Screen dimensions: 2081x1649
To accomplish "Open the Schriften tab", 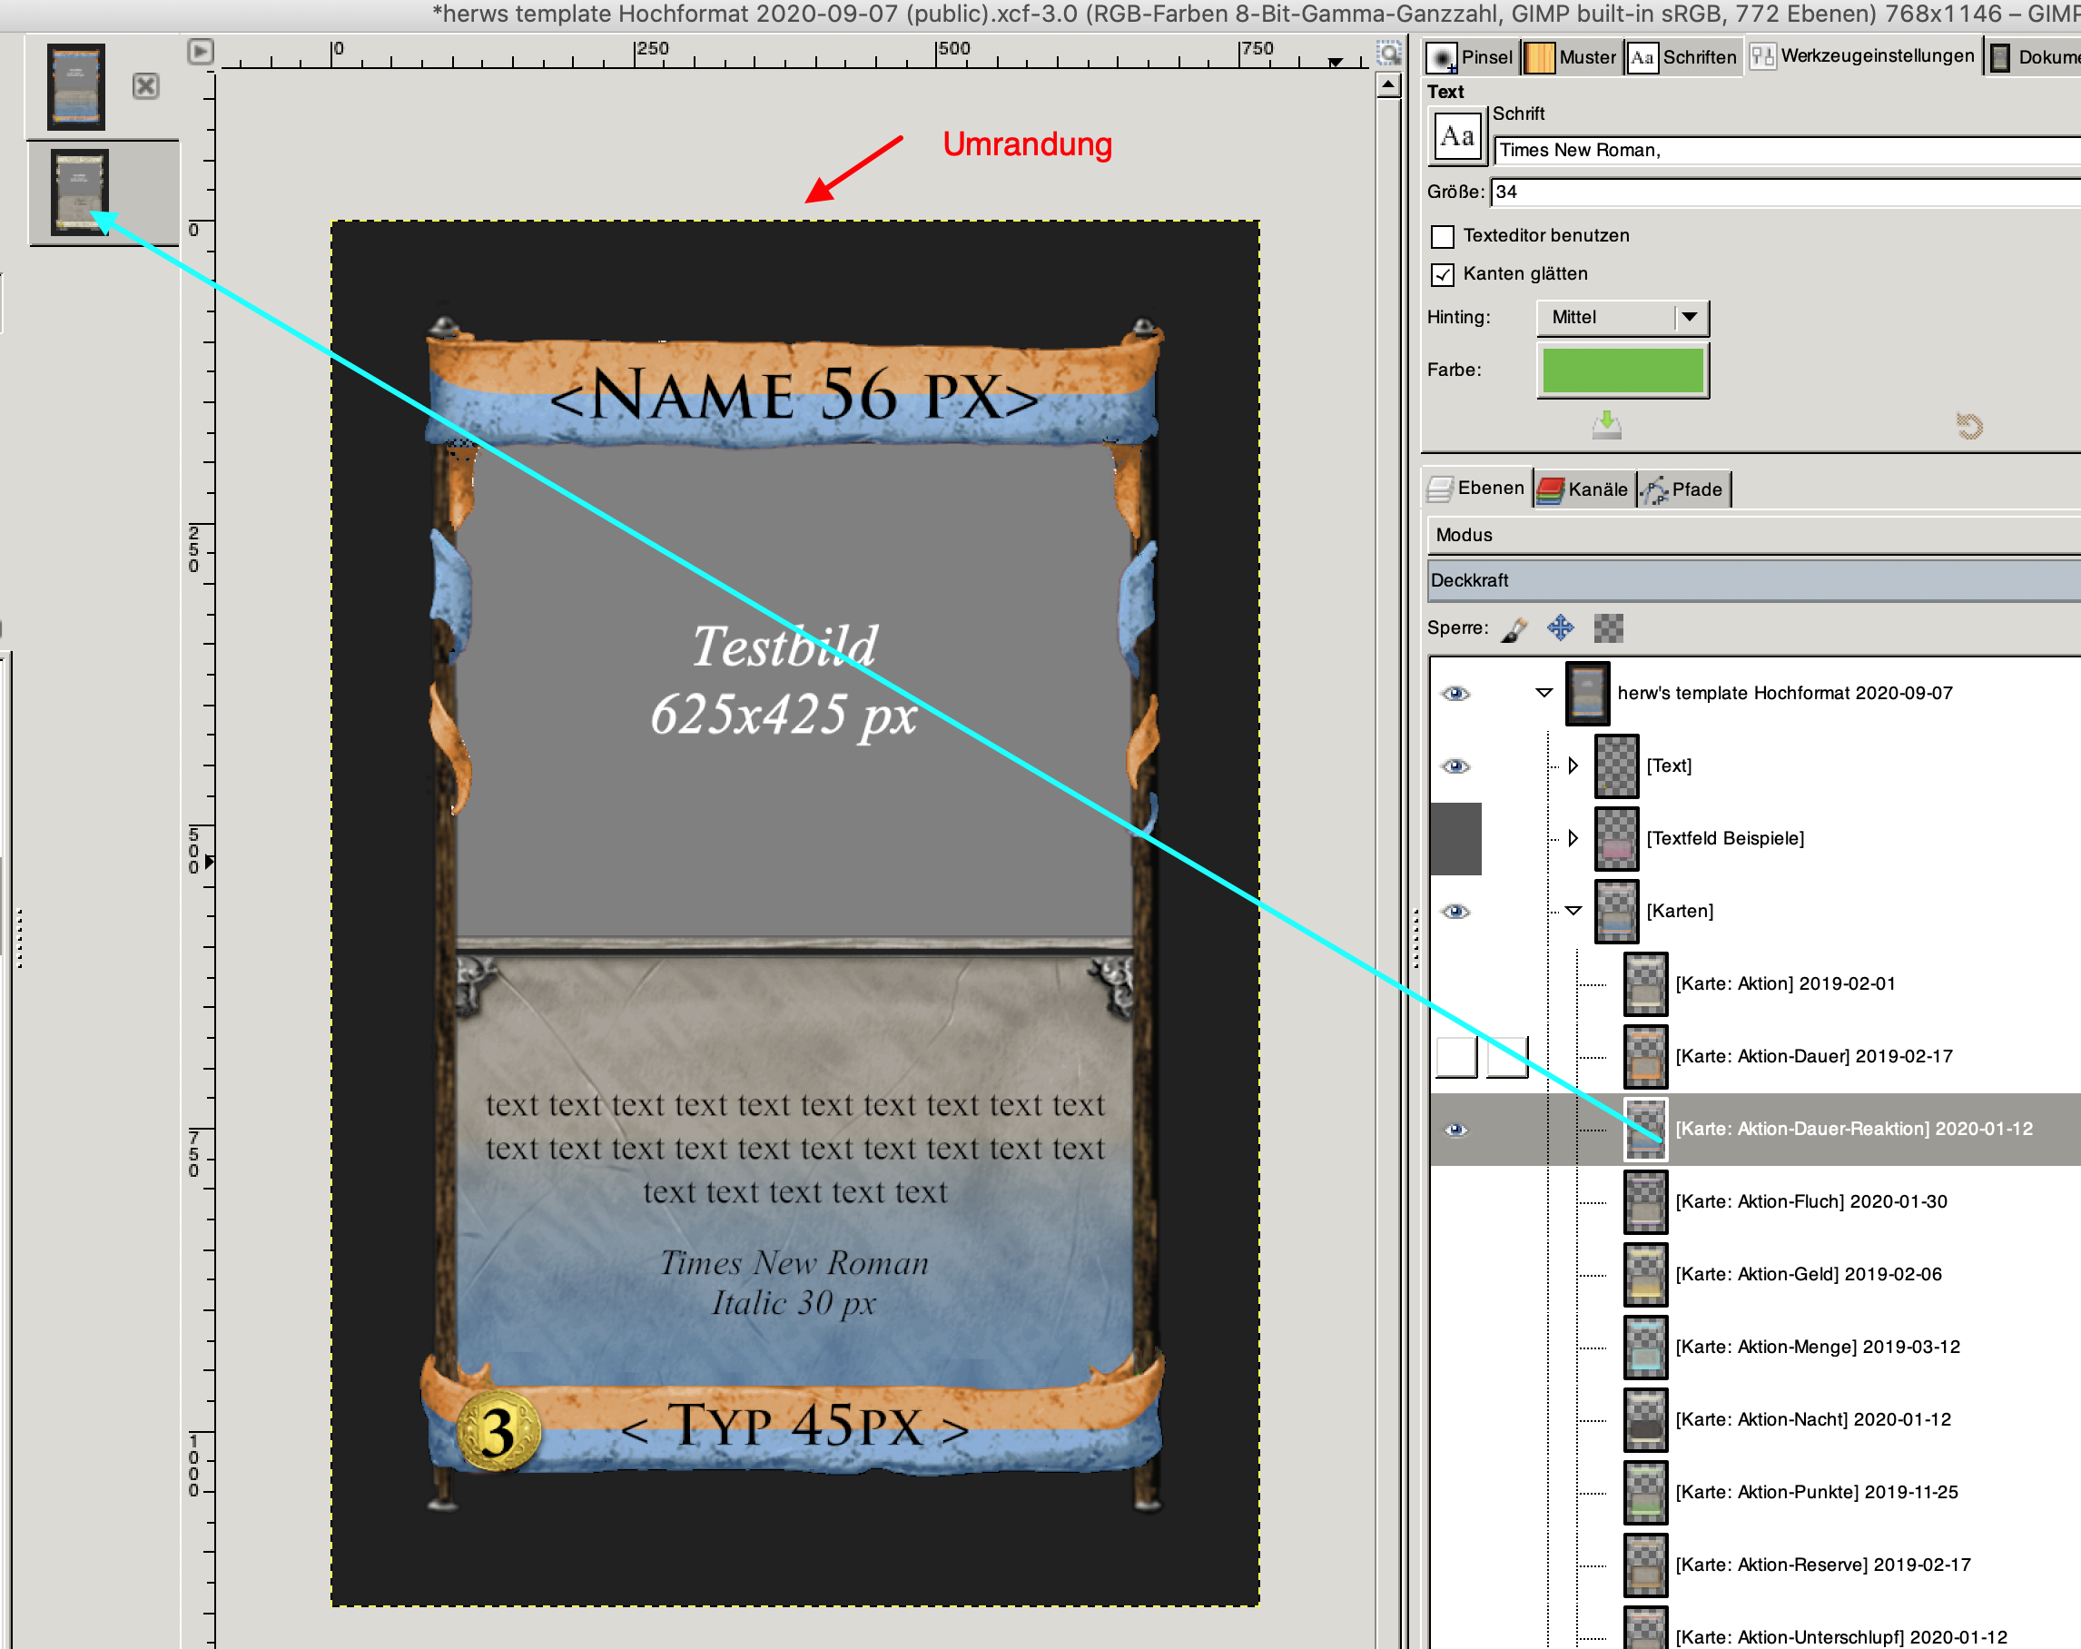I will 1682,57.
